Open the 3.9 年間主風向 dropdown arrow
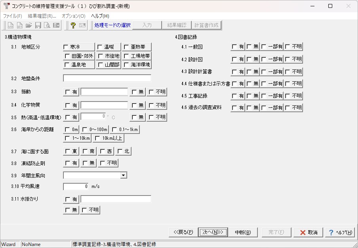 pyautogui.click(x=124, y=175)
